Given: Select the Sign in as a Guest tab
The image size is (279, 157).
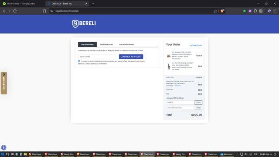Looking at the screenshot, I should click(x=87, y=44).
